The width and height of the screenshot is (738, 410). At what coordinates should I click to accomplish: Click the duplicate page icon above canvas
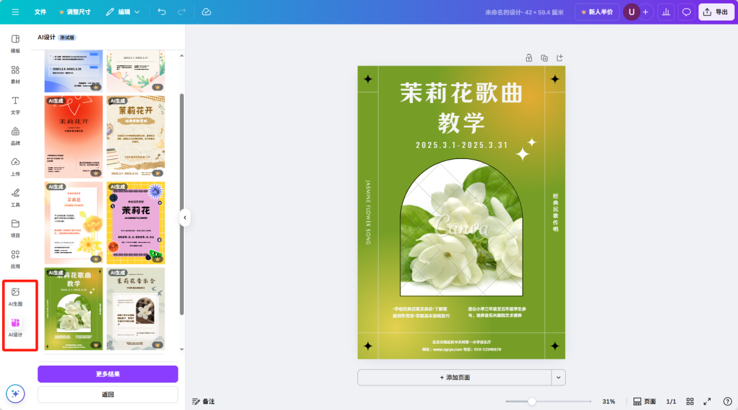(x=543, y=58)
